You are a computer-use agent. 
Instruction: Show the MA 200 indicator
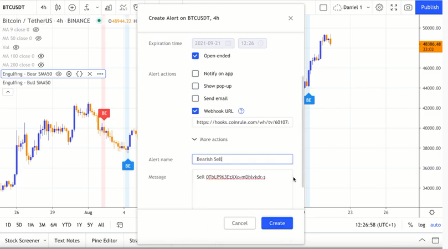click(x=41, y=65)
